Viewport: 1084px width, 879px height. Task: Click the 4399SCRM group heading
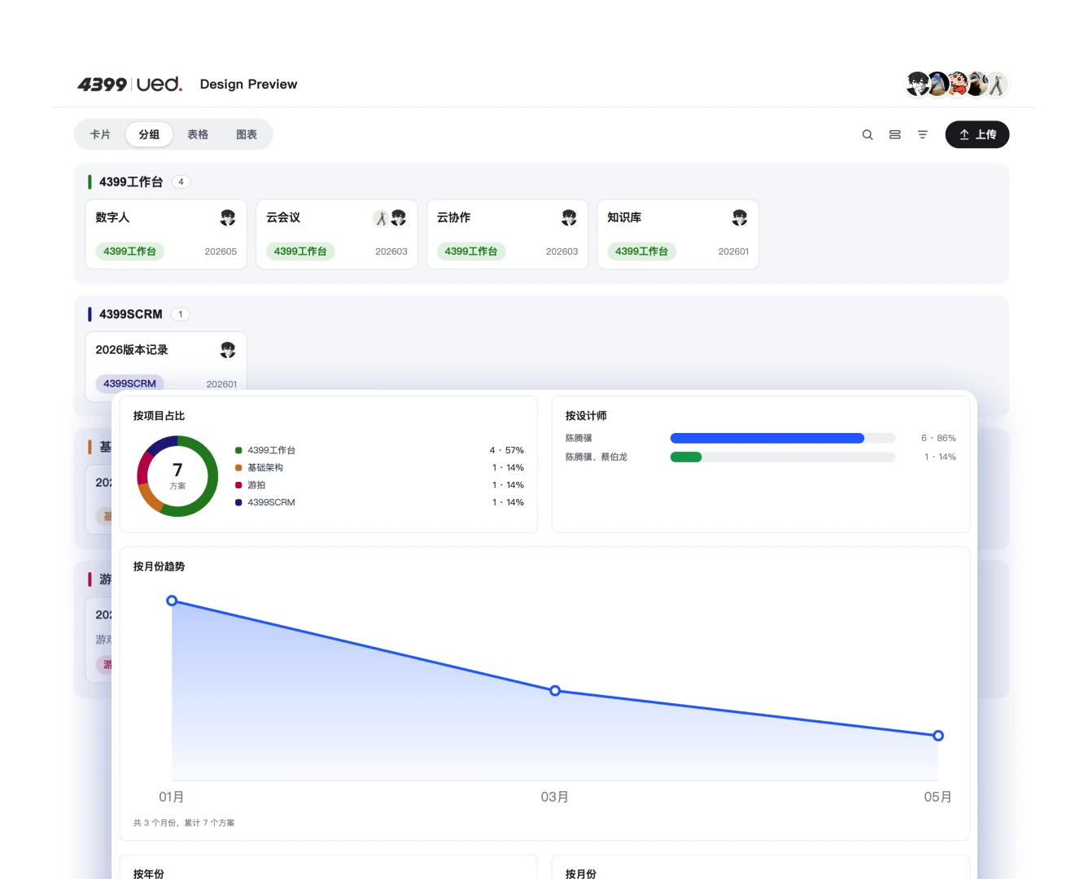point(131,314)
